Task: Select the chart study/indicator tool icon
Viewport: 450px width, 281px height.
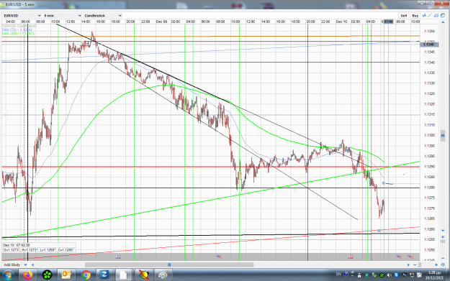Action: pos(424,16)
